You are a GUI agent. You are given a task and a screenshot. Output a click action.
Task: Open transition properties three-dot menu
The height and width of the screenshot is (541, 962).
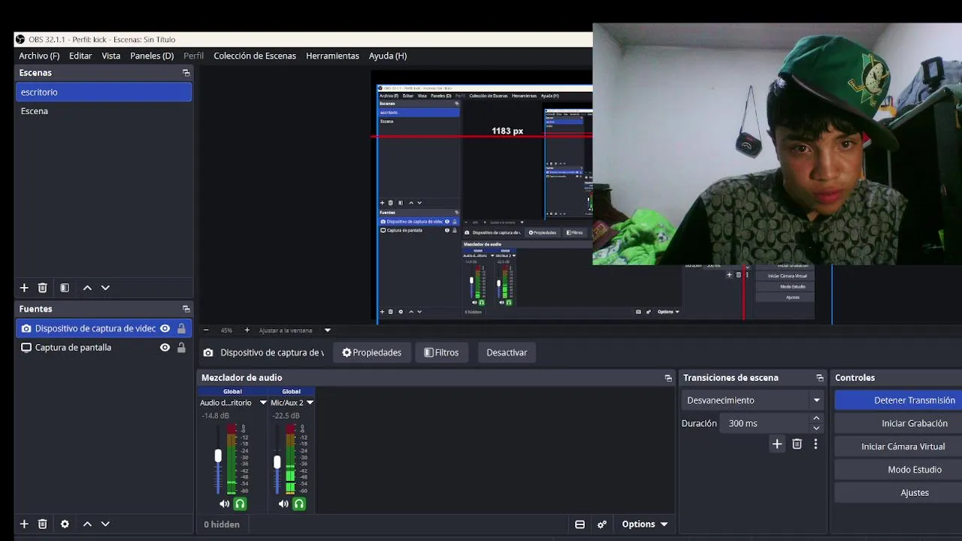tap(815, 444)
